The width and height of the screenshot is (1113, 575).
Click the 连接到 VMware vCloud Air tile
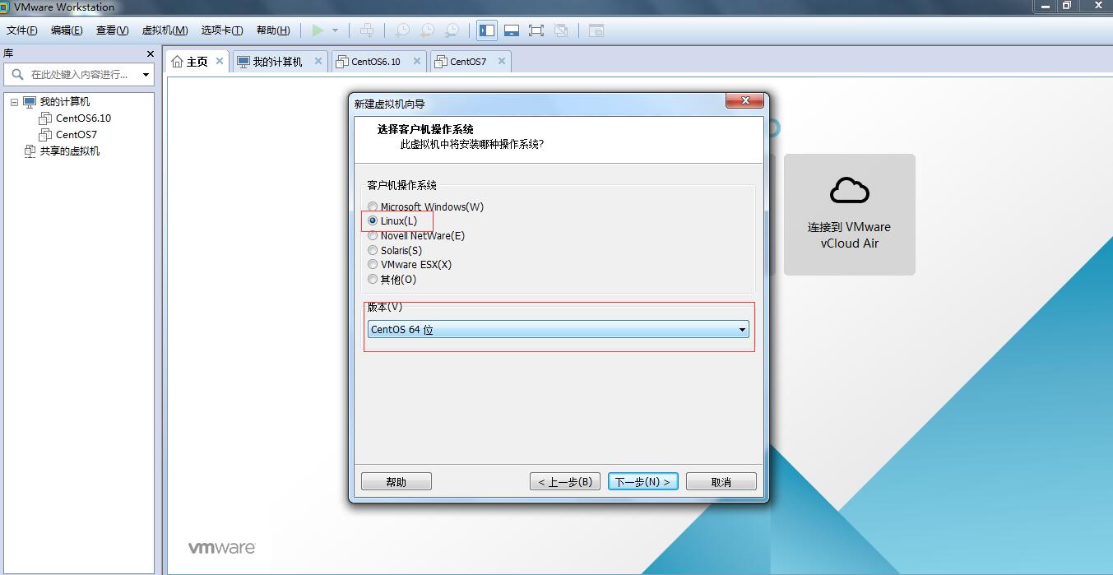pyautogui.click(x=850, y=215)
